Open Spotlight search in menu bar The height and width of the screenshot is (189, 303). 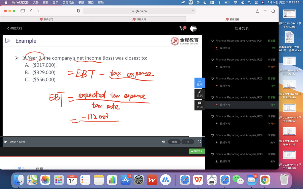click(249, 2)
